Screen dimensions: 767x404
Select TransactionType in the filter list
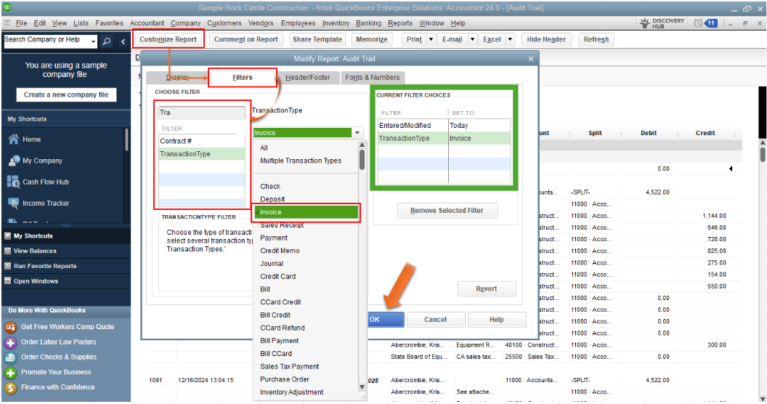tap(201, 153)
